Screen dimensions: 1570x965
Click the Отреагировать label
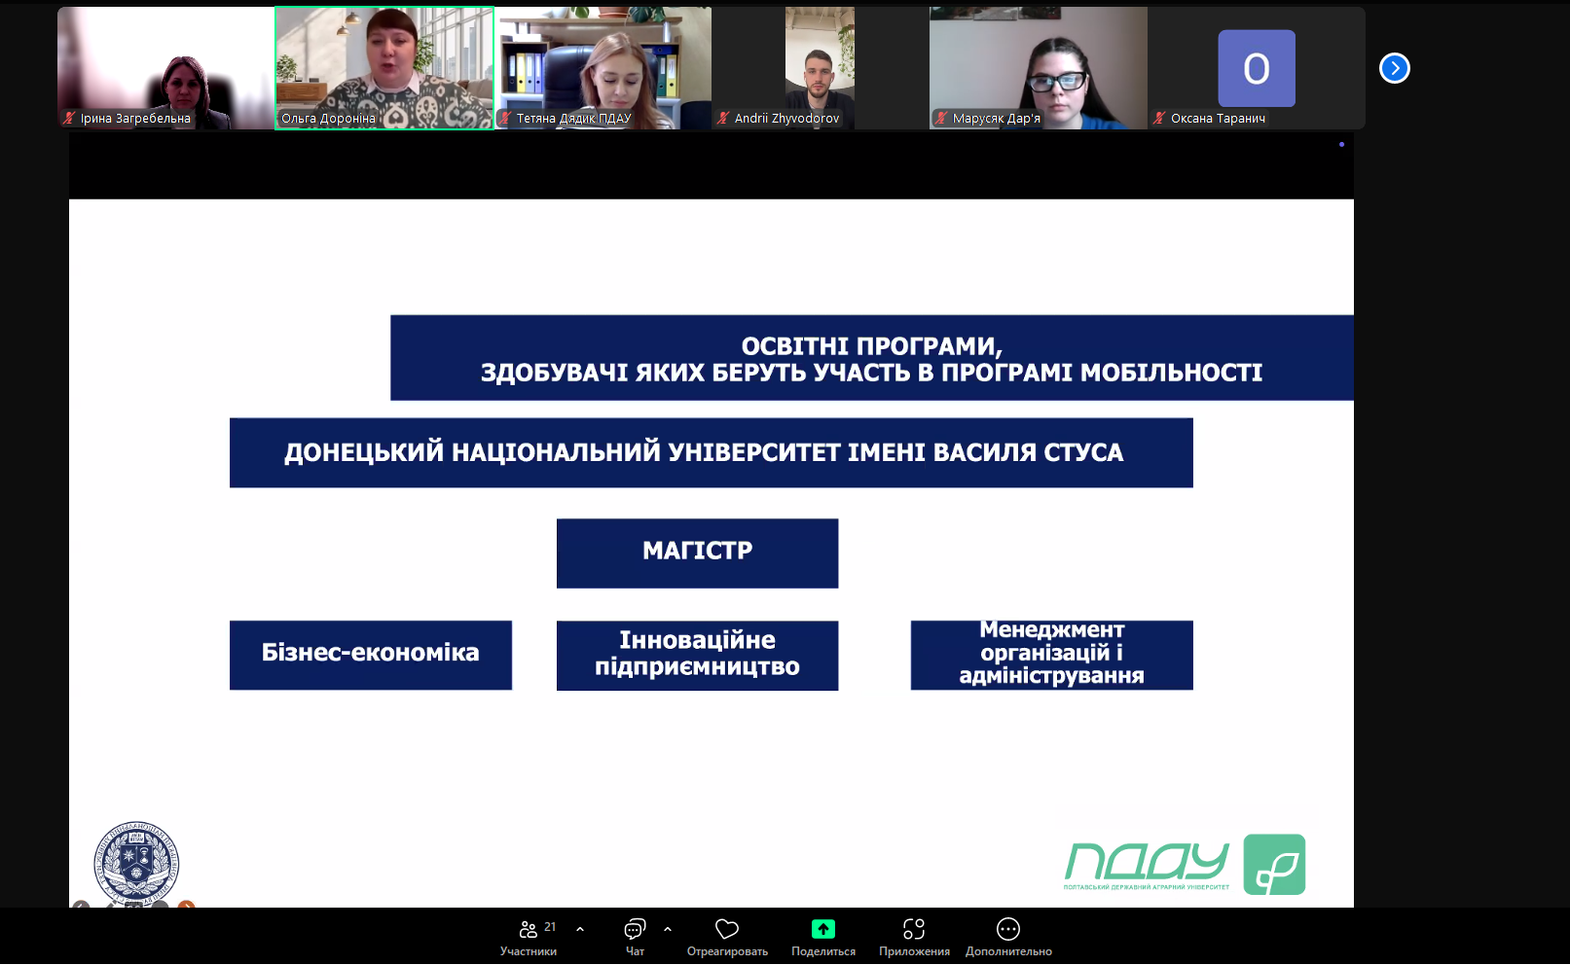pos(727,951)
